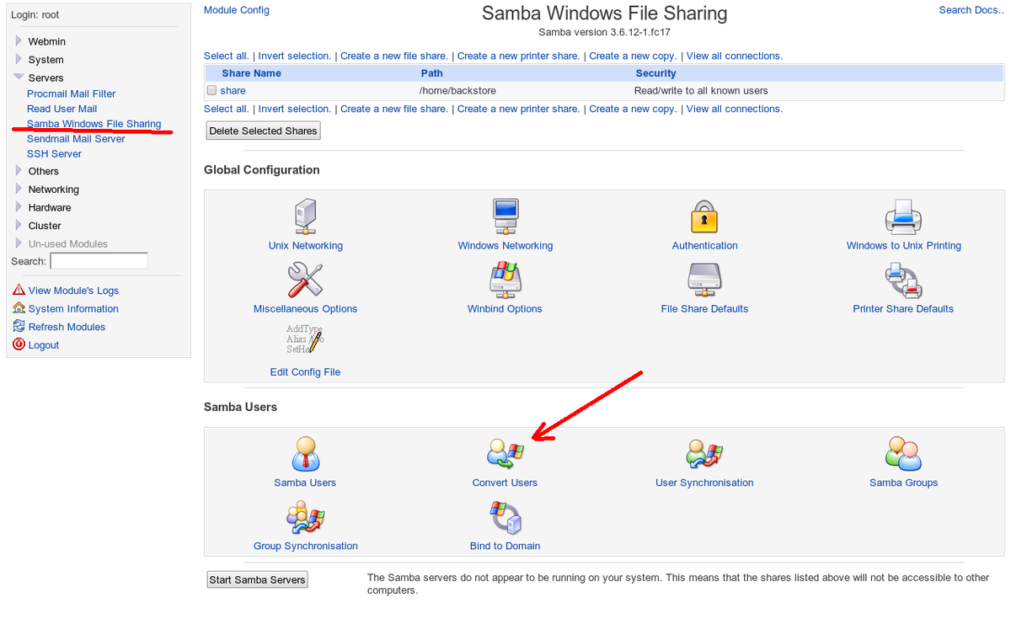Open Printer Share Defaults icon
This screenshot has width=1011, height=630.
903,280
